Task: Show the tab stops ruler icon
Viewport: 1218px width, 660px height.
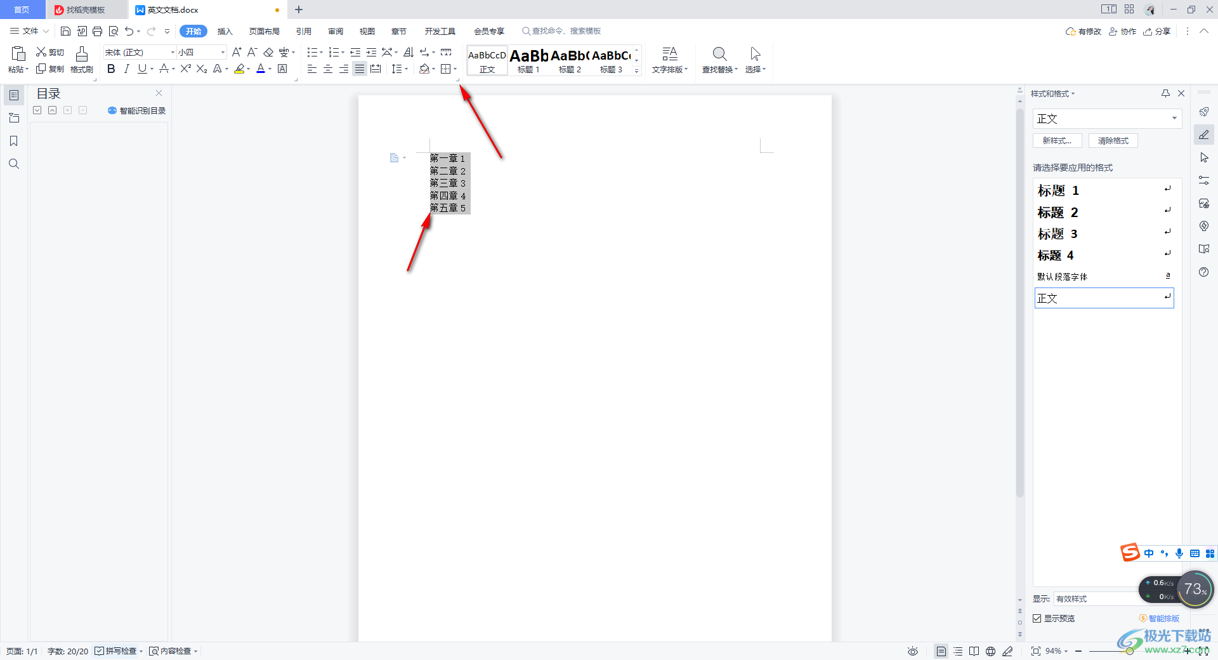Action: 446,52
